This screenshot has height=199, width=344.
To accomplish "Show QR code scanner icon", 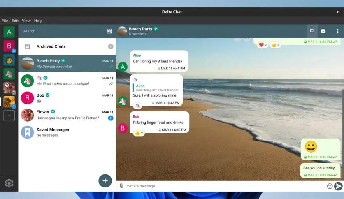I will [109, 31].
